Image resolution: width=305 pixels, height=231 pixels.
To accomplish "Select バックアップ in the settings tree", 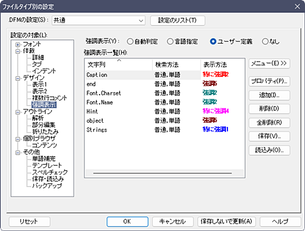I will 47,186.
